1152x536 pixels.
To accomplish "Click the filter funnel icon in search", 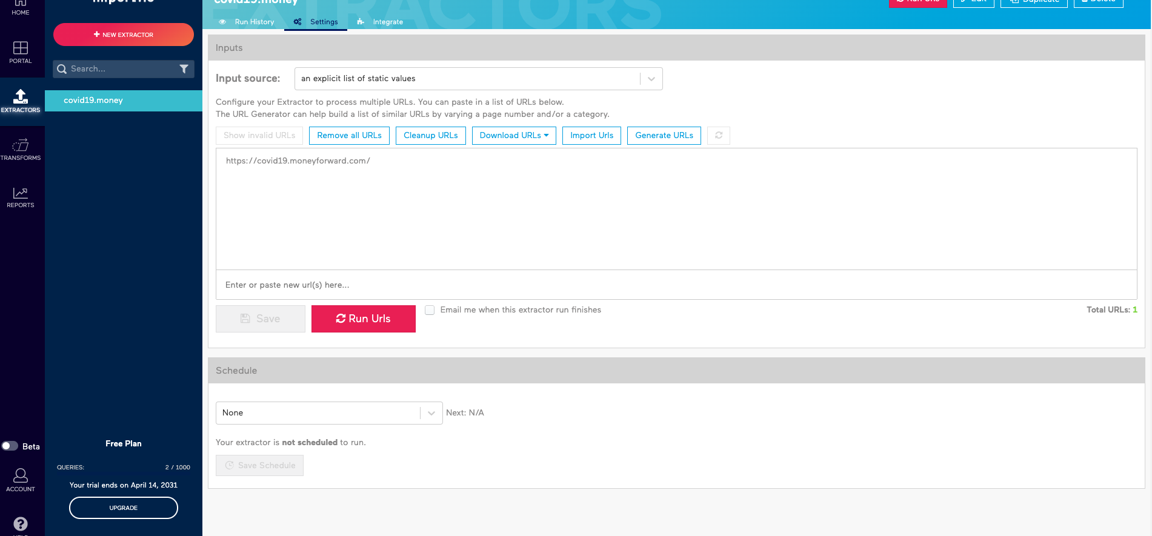I will [184, 69].
